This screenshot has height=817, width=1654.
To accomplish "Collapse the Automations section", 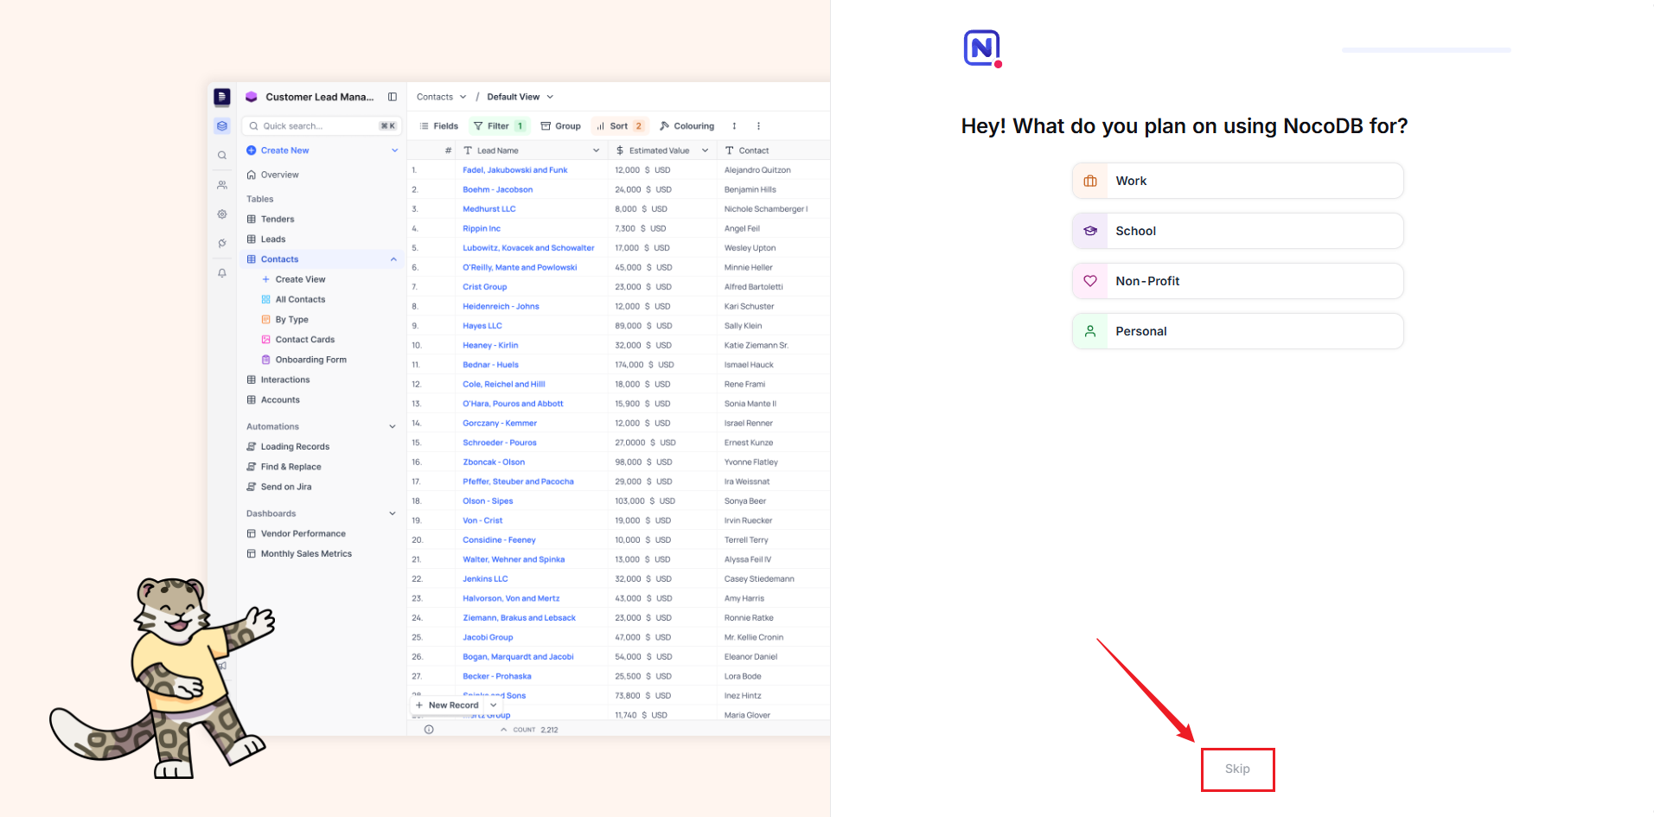I will pos(393,427).
